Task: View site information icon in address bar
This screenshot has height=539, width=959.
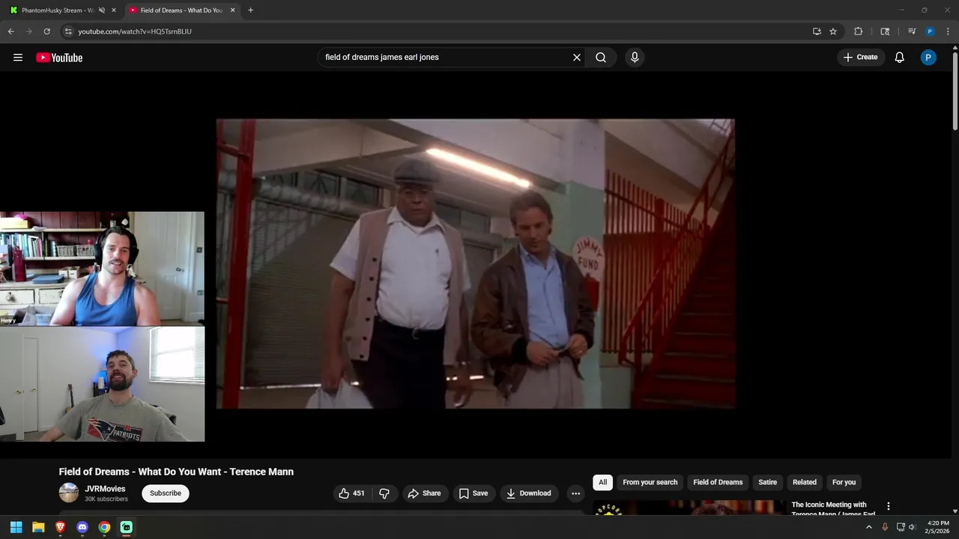Action: pos(68,31)
